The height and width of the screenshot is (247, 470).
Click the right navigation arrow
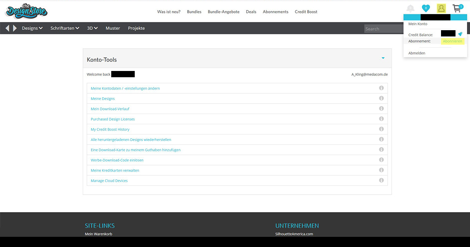pos(15,28)
